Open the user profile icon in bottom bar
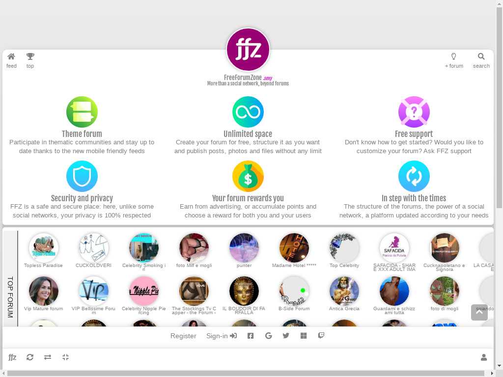This screenshot has width=503, height=377. point(484,357)
